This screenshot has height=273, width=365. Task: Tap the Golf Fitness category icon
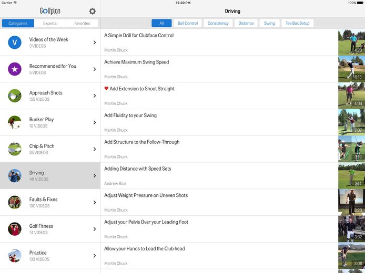tap(15, 229)
